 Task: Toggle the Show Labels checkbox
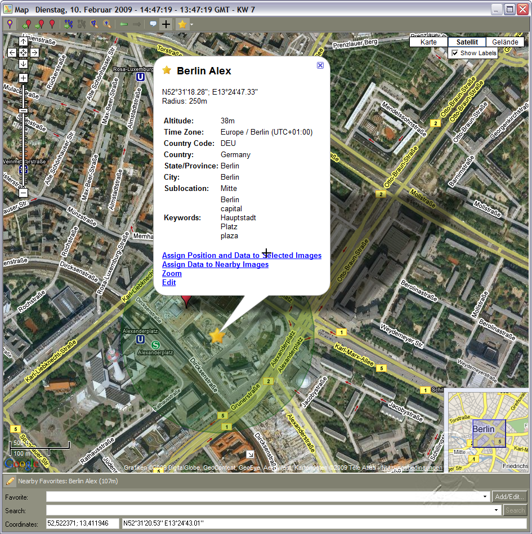click(x=455, y=53)
